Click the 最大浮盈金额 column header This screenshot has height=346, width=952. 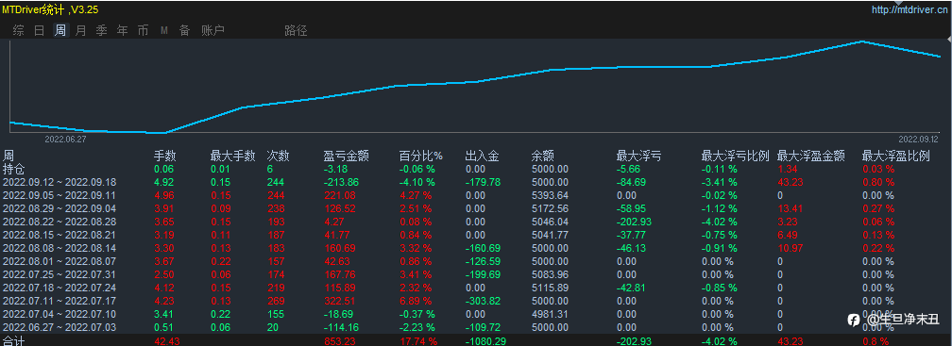click(x=811, y=156)
